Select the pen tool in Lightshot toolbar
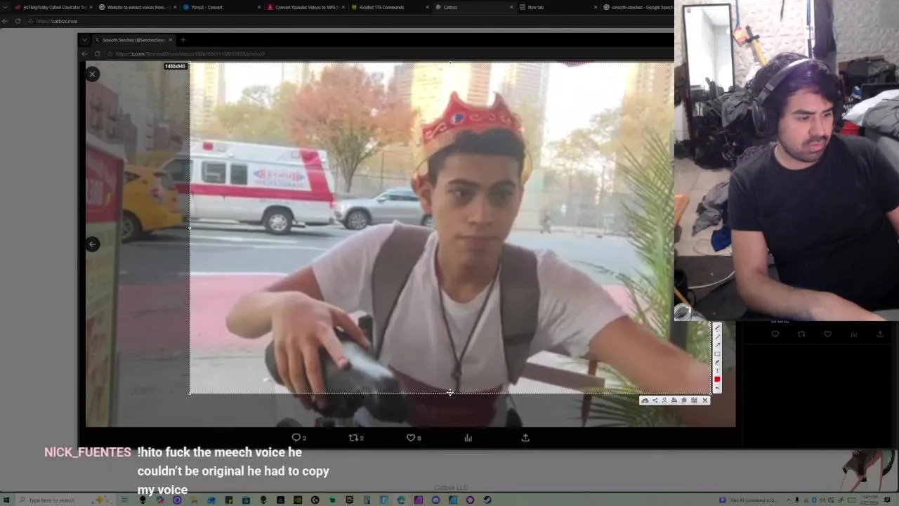 click(717, 327)
